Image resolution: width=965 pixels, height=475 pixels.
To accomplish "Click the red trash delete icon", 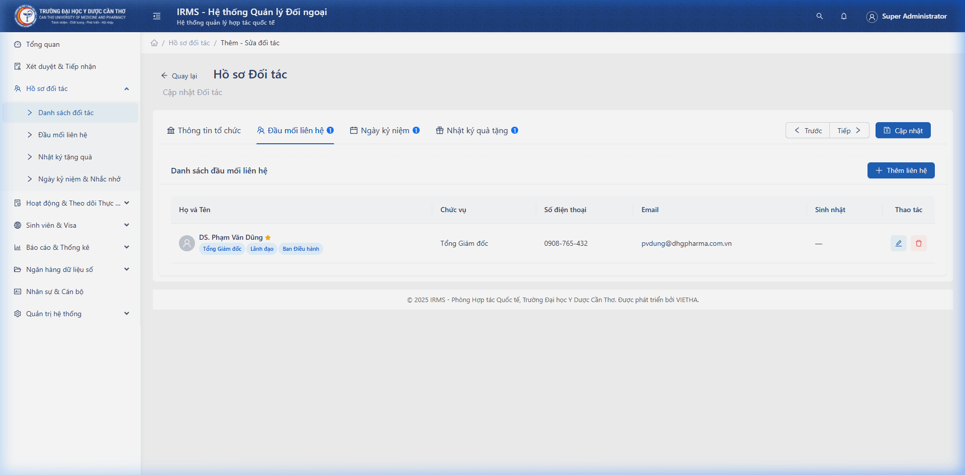I will point(918,243).
